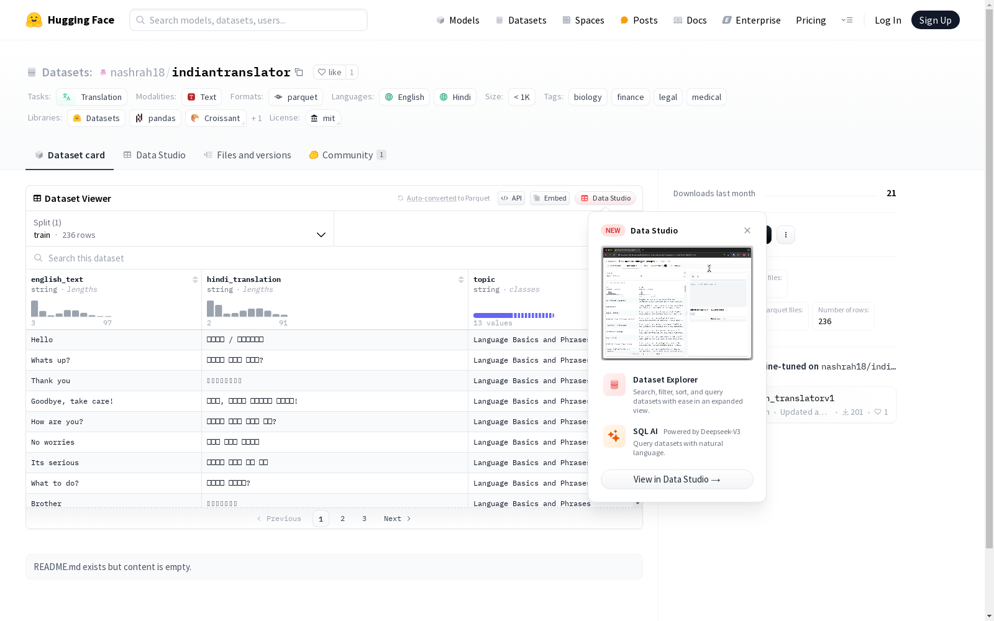This screenshot has width=994, height=621.
Task: Open Enterprise in the top navigation
Action: (x=751, y=20)
